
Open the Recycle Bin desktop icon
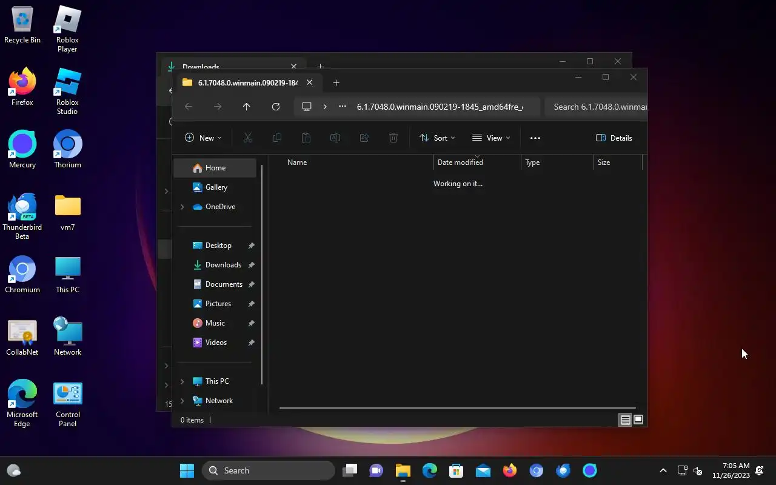[22, 24]
